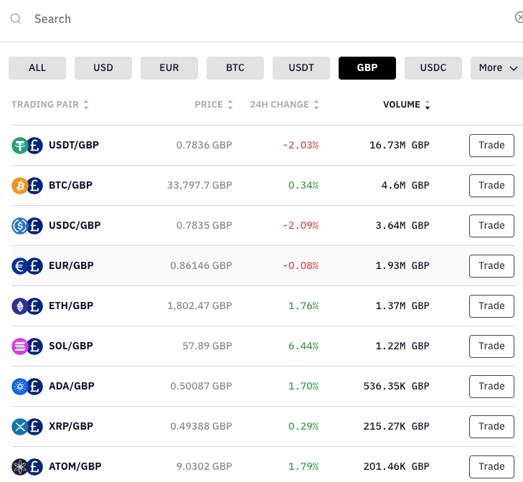The image size is (523, 482).
Task: Open the USDT/GBP pair name
Action: [x=74, y=145]
